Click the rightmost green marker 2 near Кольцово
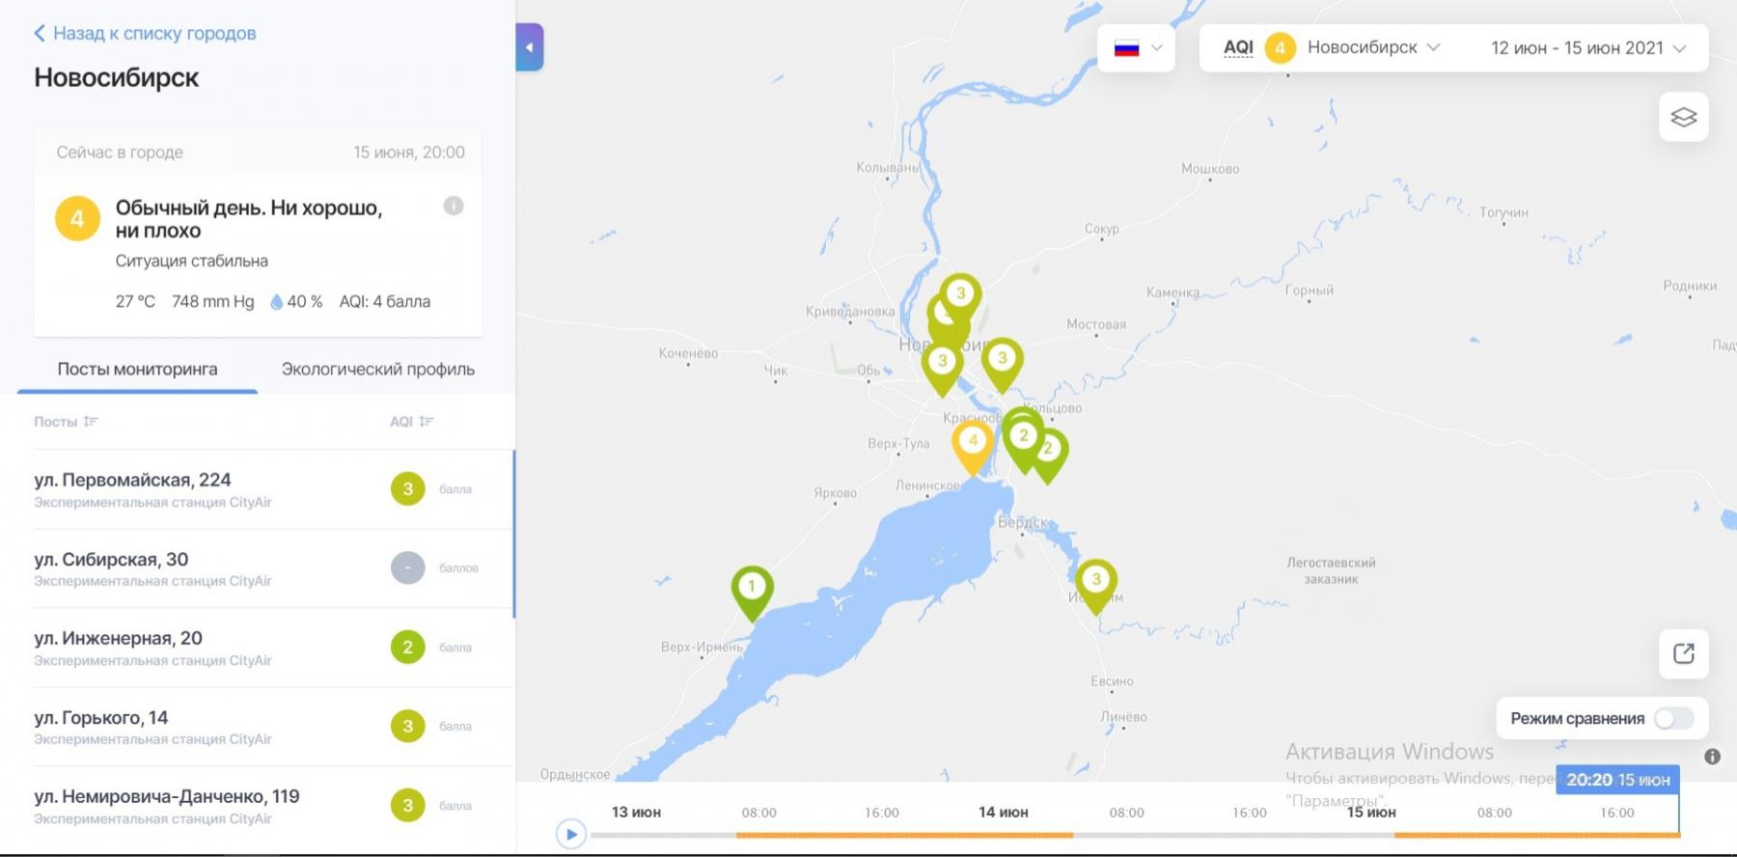Viewport: 1737px width, 857px height. [1049, 456]
